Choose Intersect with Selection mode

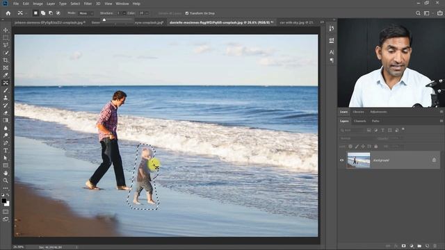point(58,13)
